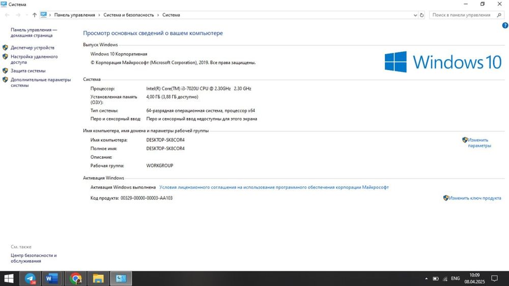Expand the address bar history dropdown
The image size is (509, 286).
pyautogui.click(x=415, y=15)
